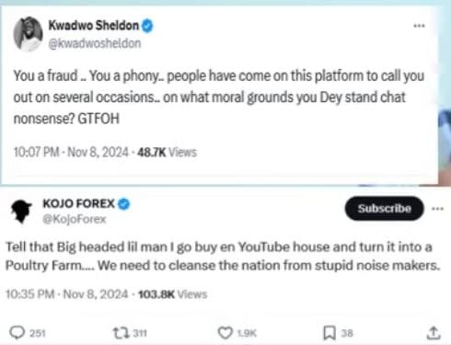Open more options on Kwadwo Sheldon's tweet
Image resolution: width=451 pixels, height=345 pixels.
[x=419, y=26]
